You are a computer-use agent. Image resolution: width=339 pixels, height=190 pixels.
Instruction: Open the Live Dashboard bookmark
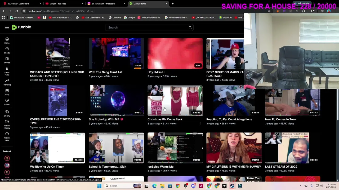click(93, 18)
